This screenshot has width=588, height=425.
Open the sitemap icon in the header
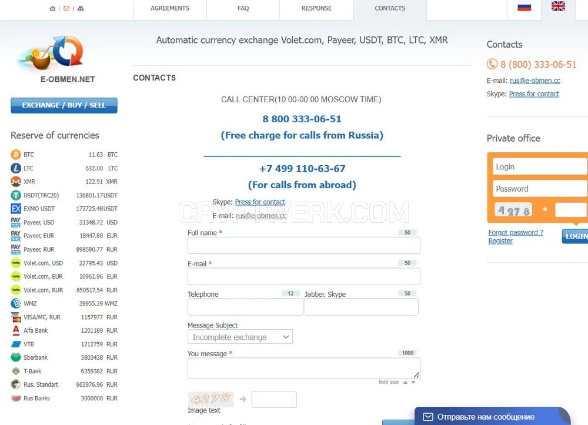[81, 8]
